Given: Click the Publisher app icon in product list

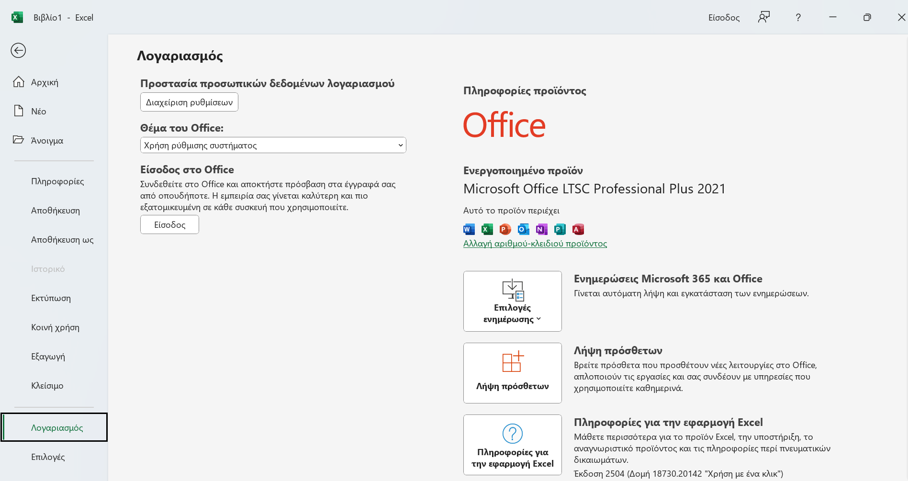Looking at the screenshot, I should [560, 229].
